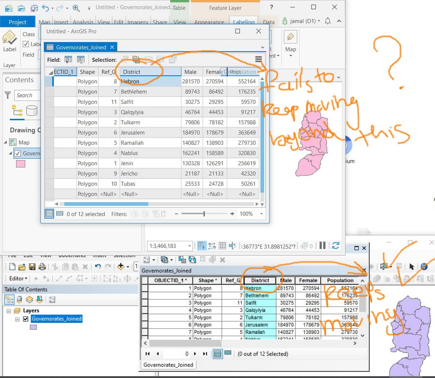This screenshot has width=435, height=378.
Task: Click Show selected records icon in ArcMap table
Action: (228, 353)
